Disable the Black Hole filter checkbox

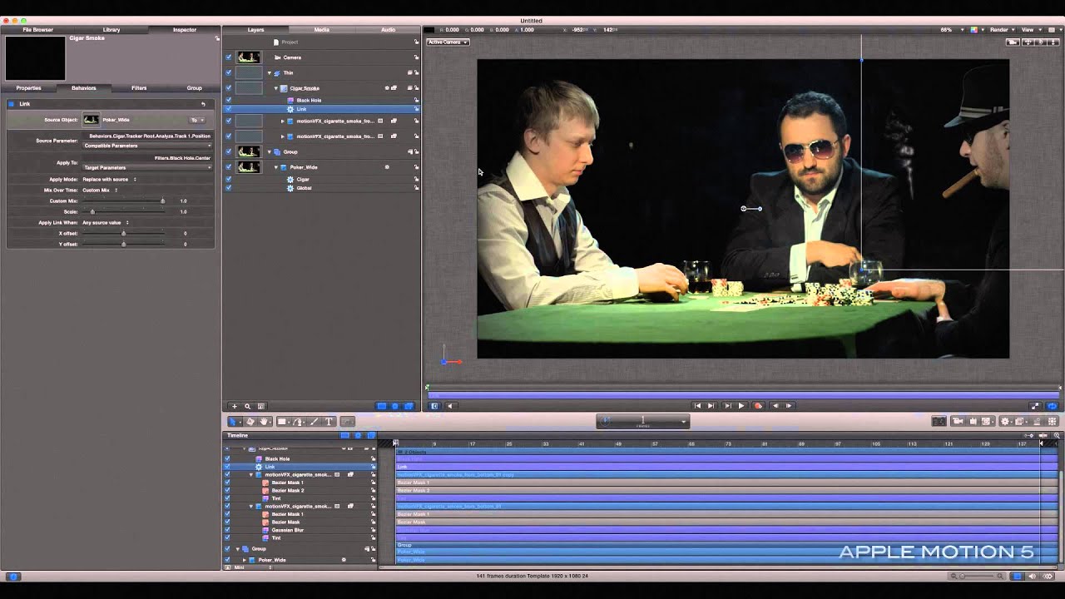(x=229, y=100)
